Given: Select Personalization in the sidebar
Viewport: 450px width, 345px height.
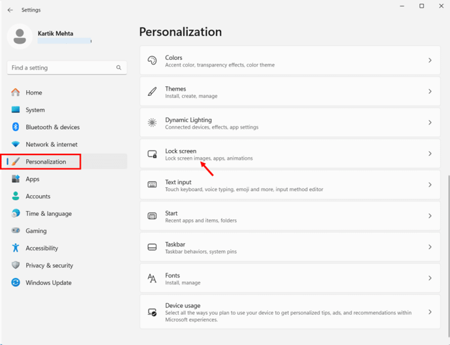Looking at the screenshot, I should 46,162.
